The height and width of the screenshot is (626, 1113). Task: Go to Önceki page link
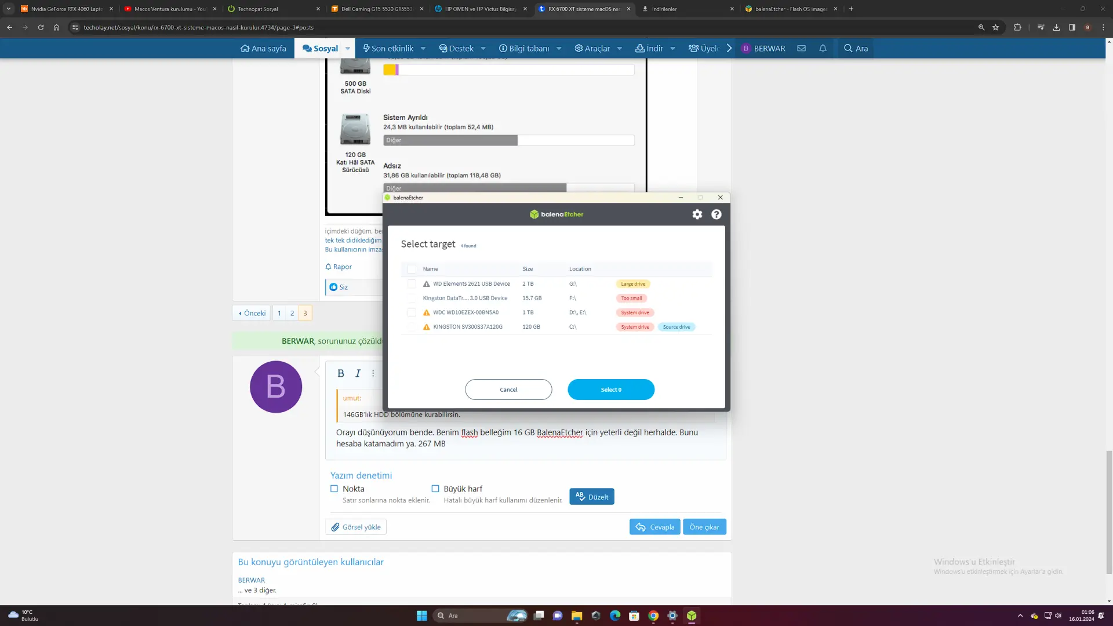pyautogui.click(x=252, y=313)
